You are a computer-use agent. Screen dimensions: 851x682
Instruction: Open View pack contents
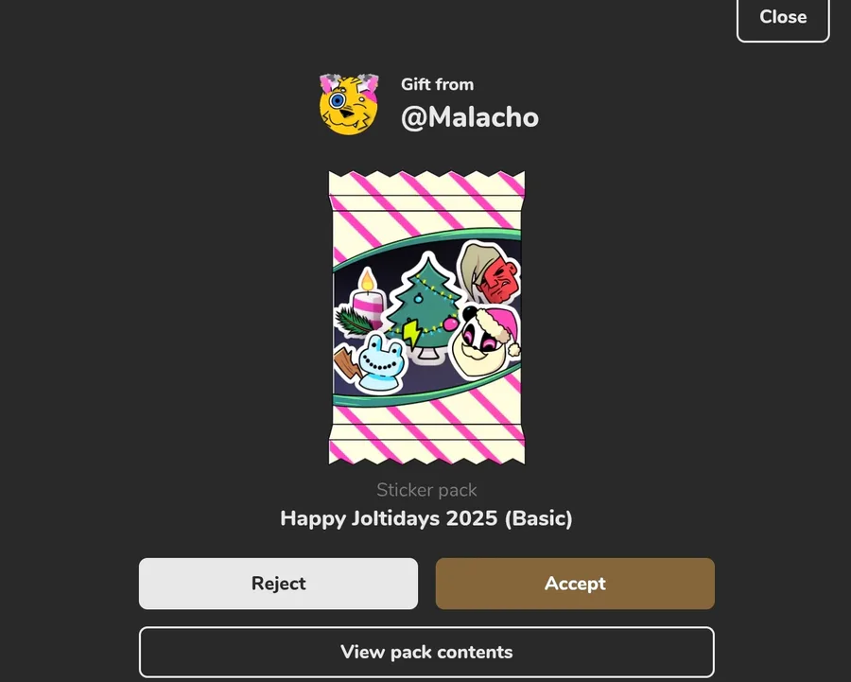pyautogui.click(x=426, y=652)
